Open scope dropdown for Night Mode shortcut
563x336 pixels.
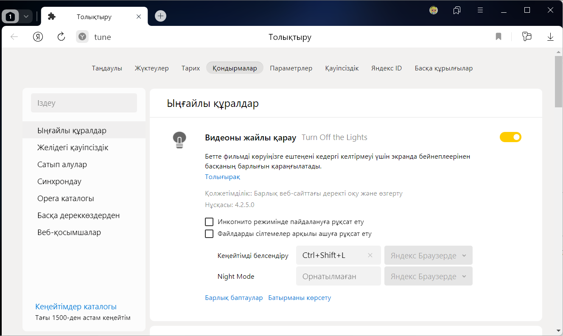click(x=428, y=277)
